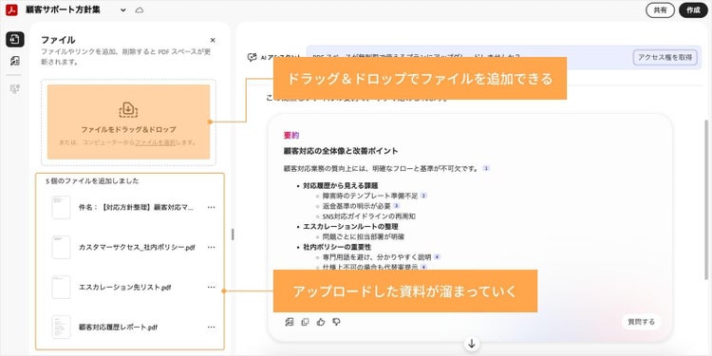Click the cloud sync status icon

pyautogui.click(x=140, y=10)
